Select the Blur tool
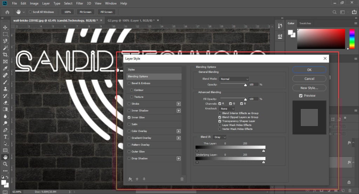The height and width of the screenshot is (194, 359). click(5, 116)
